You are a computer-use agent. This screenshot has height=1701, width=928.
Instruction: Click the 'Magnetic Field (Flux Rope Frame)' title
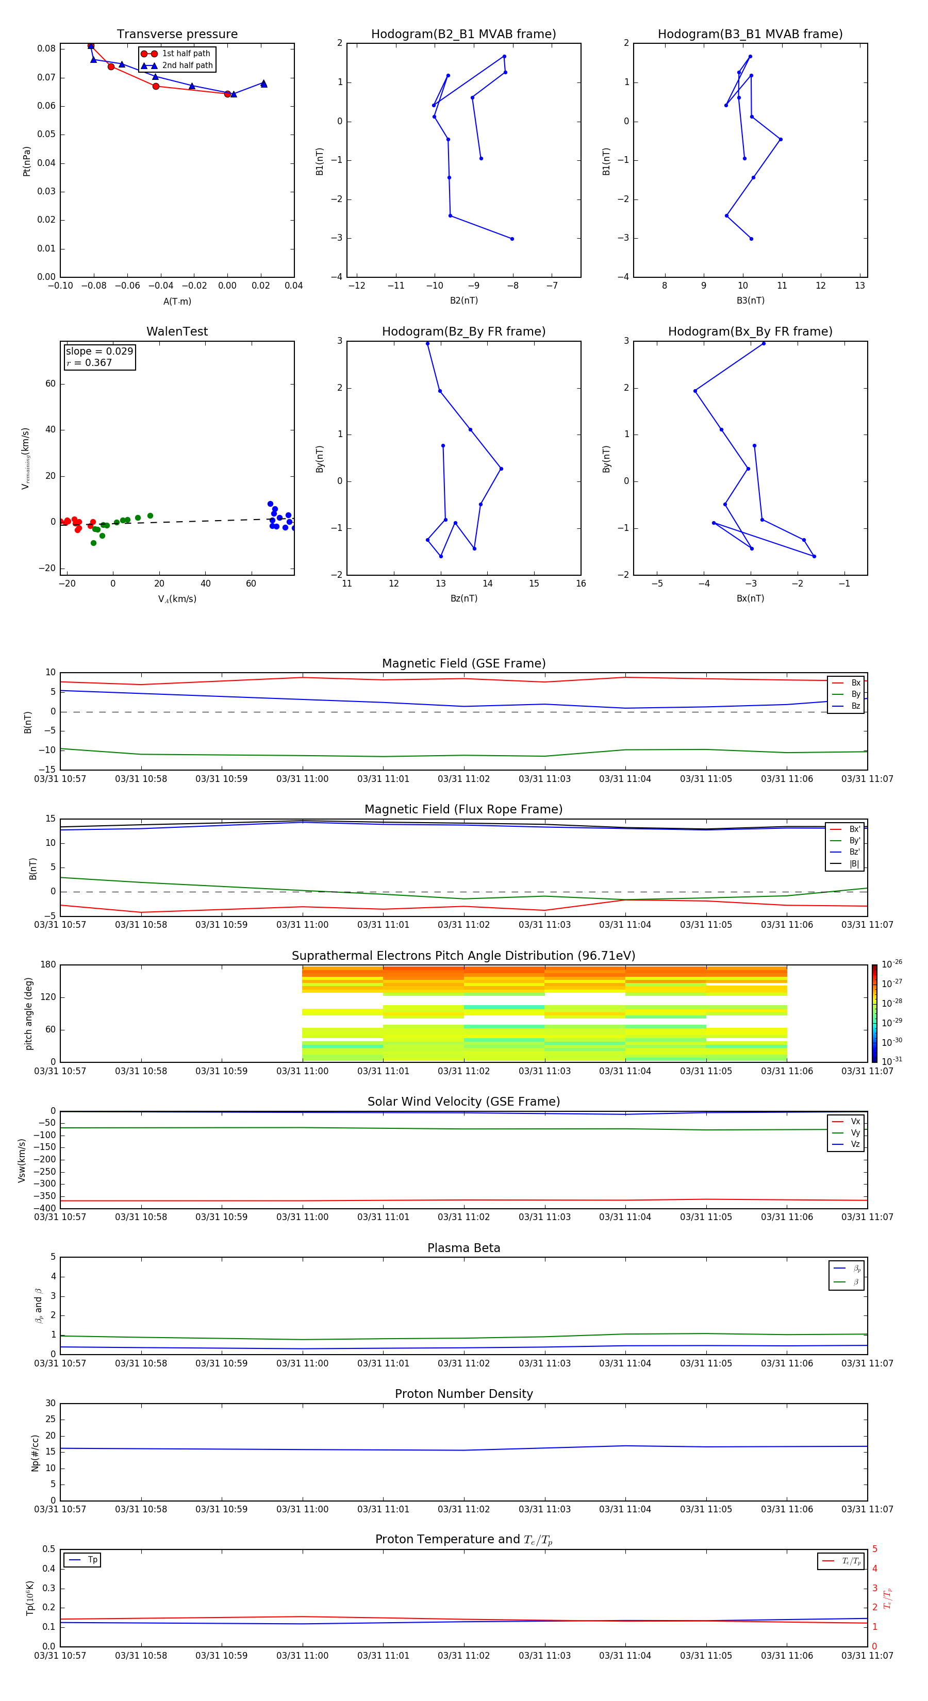463,810
